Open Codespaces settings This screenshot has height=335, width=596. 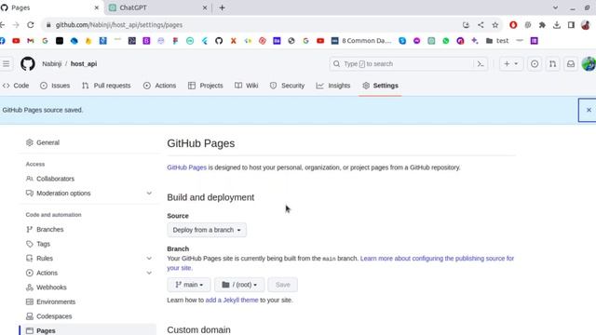coord(54,316)
